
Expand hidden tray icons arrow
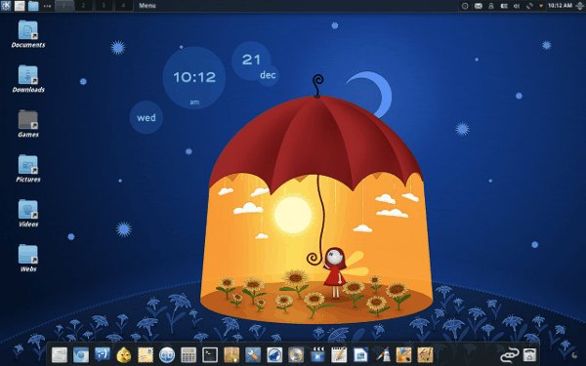click(540, 6)
